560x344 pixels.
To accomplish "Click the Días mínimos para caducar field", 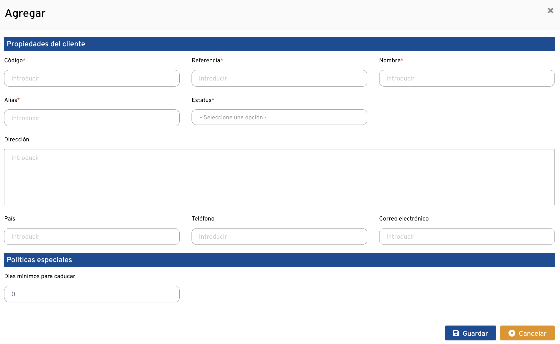I will tap(92, 294).
